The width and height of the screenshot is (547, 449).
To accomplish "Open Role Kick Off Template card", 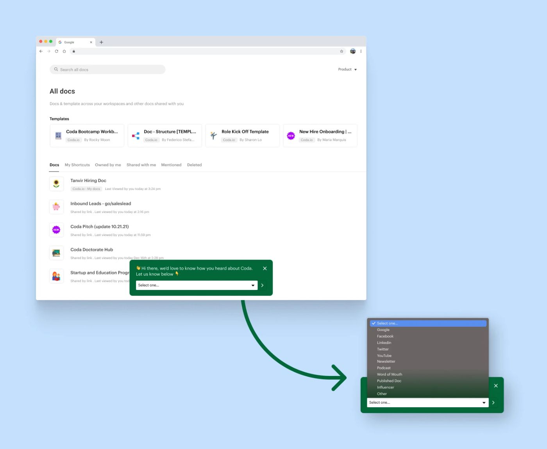I will tap(242, 136).
